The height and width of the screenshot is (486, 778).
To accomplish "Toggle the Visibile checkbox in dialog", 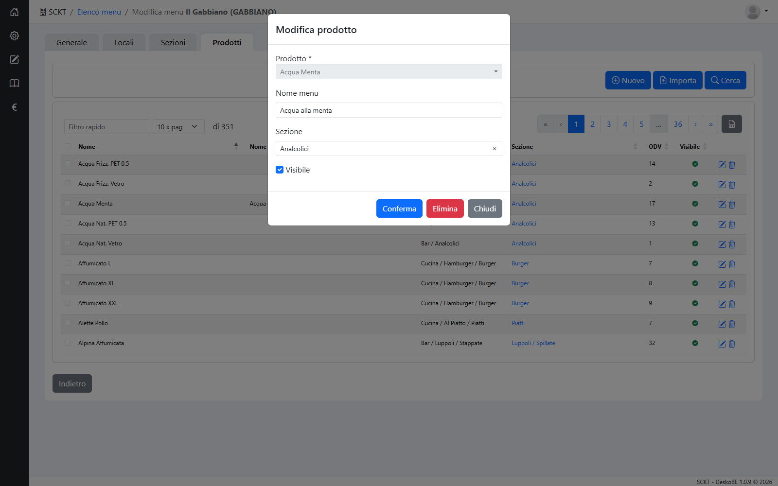I will tap(280, 170).
